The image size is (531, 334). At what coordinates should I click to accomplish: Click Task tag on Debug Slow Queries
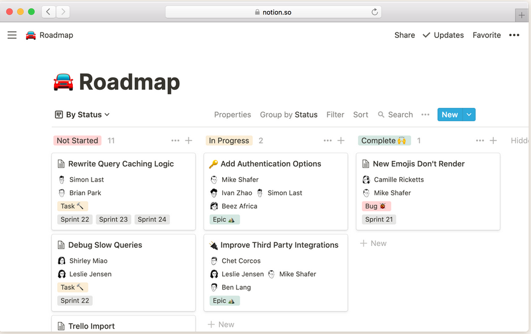click(x=72, y=287)
